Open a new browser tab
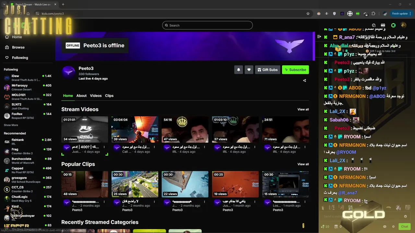Image resolution: width=415 pixels, height=233 pixels. click(x=63, y=5)
